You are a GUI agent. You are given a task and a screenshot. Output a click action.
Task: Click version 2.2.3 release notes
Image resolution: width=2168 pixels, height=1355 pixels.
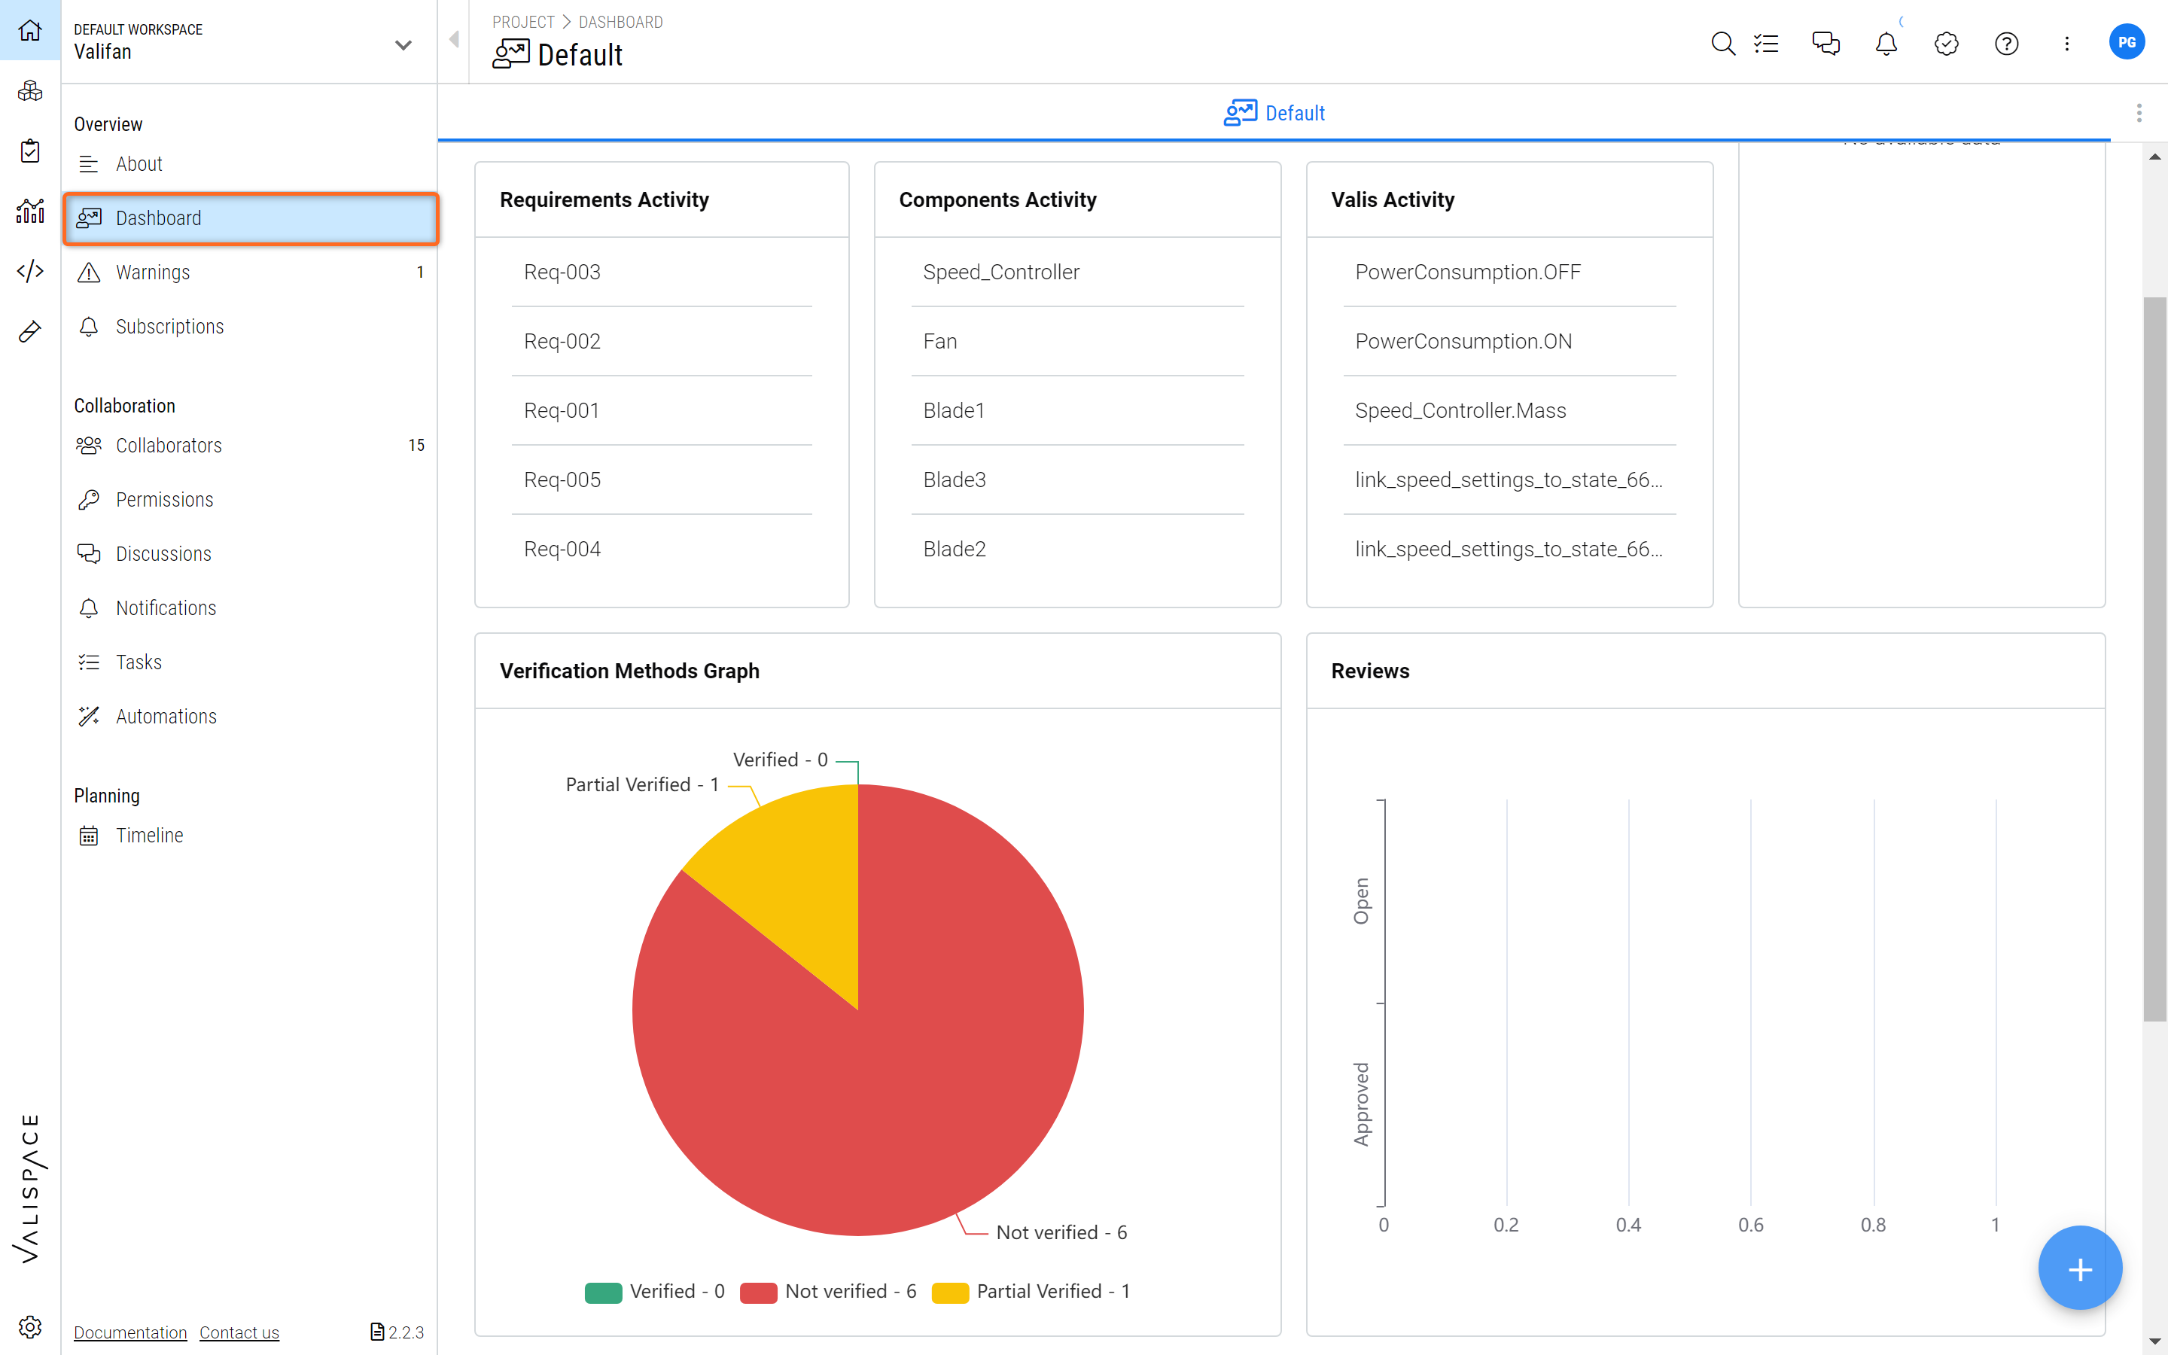click(397, 1332)
